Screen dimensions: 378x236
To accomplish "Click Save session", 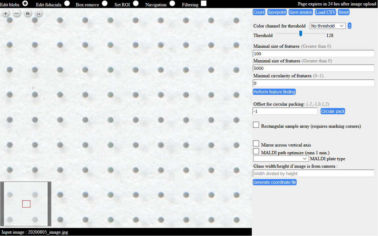I will click(x=301, y=12).
